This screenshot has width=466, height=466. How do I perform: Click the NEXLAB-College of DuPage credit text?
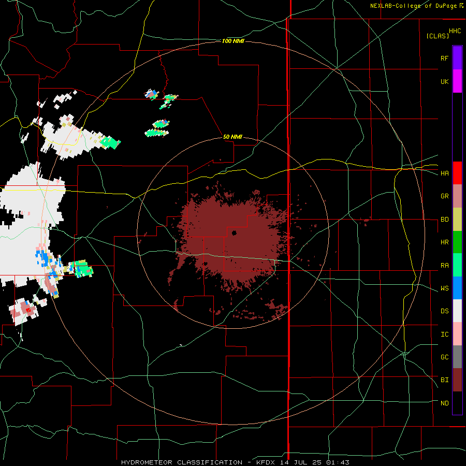point(413,6)
